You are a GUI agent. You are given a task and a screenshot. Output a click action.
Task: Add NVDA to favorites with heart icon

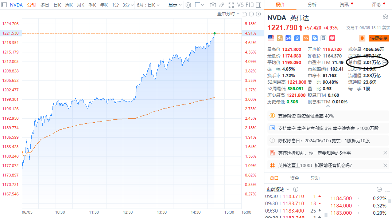[x=332, y=38]
